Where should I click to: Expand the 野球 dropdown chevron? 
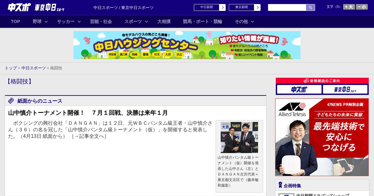46,22
